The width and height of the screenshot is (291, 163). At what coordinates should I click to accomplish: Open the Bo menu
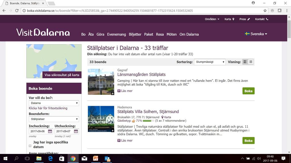point(83,34)
